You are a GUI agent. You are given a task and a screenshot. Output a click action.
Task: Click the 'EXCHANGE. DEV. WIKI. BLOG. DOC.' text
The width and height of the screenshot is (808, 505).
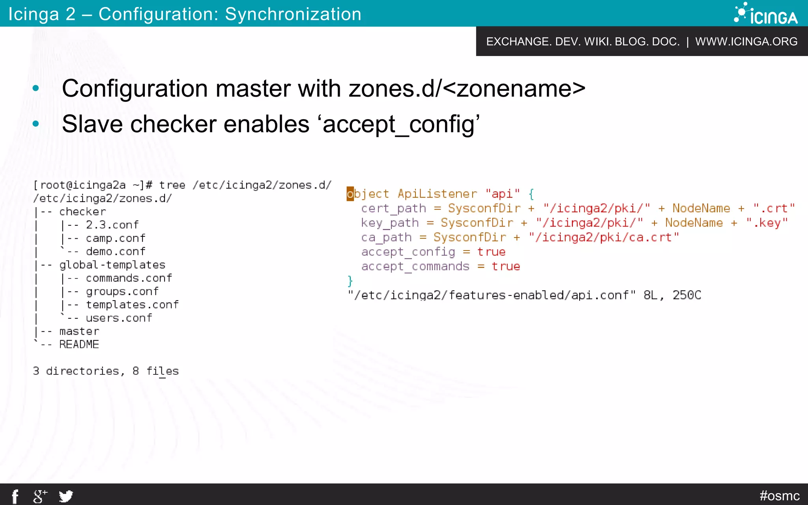(583, 41)
